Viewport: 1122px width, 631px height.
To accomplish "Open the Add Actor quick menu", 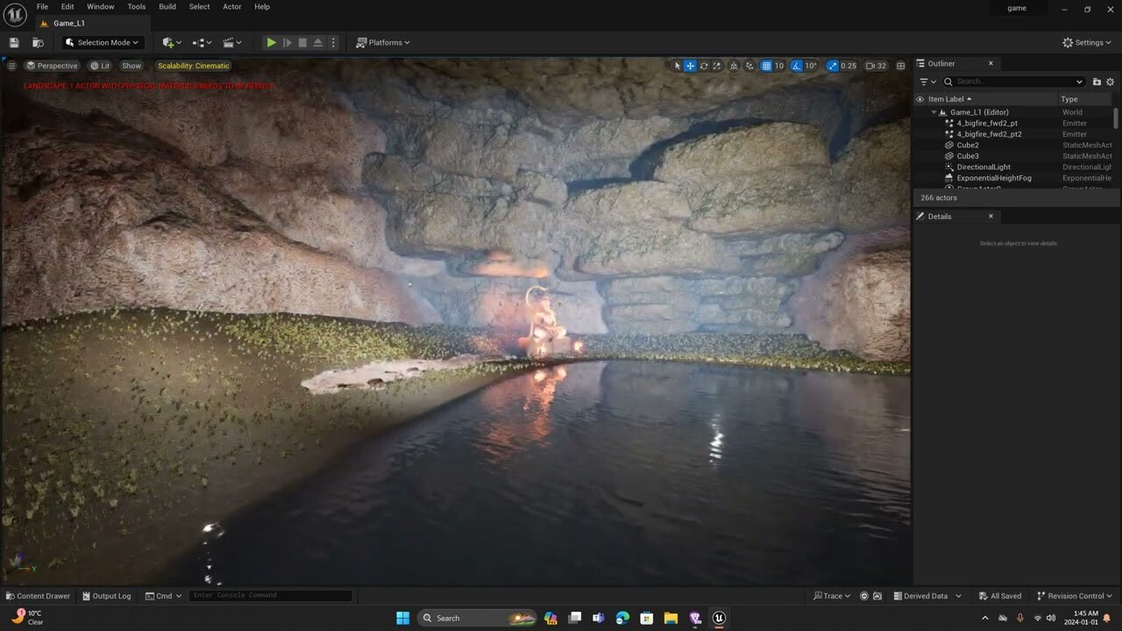I will [169, 42].
